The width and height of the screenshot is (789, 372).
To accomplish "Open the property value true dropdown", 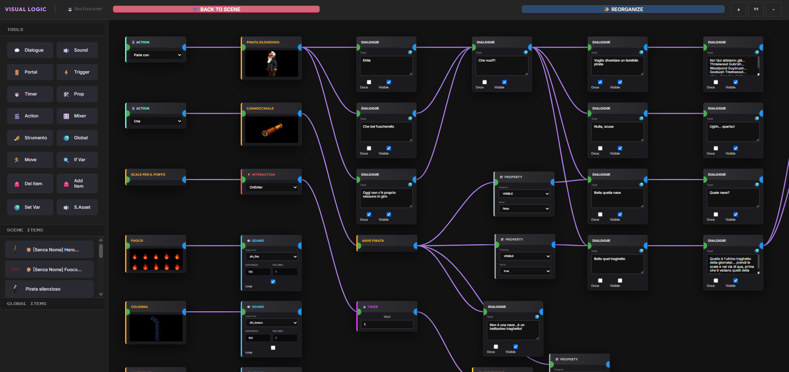I will (x=525, y=271).
